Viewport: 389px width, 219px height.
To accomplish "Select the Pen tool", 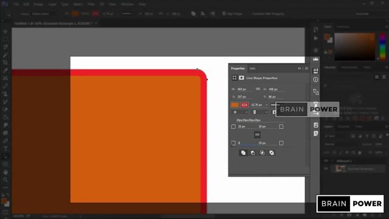I will [x=5, y=141].
